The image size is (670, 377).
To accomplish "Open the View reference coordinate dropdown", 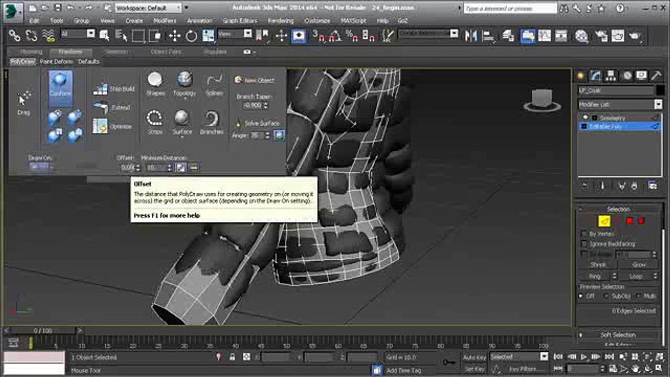I will (x=234, y=34).
